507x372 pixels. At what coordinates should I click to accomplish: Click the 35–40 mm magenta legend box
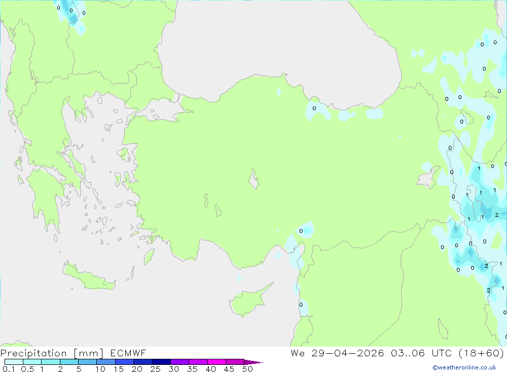click(198, 362)
